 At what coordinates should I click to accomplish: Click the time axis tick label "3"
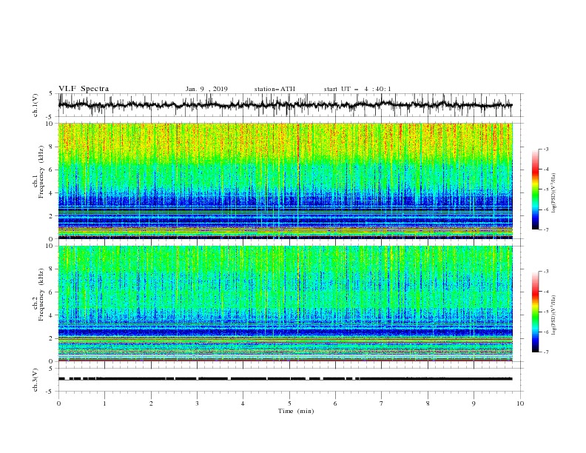point(197,403)
